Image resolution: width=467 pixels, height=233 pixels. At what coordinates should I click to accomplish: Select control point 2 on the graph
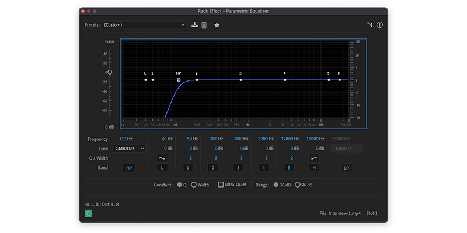tap(197, 80)
